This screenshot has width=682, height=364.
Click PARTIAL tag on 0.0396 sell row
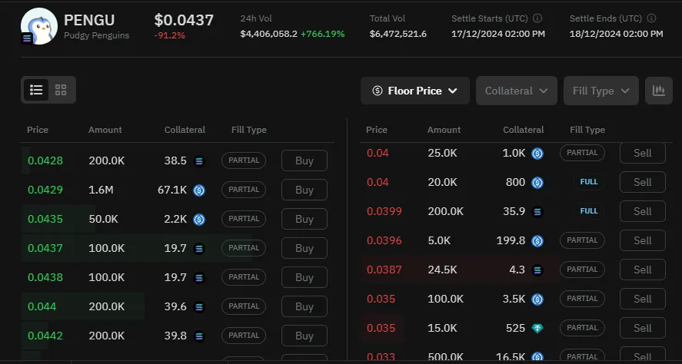click(x=582, y=240)
